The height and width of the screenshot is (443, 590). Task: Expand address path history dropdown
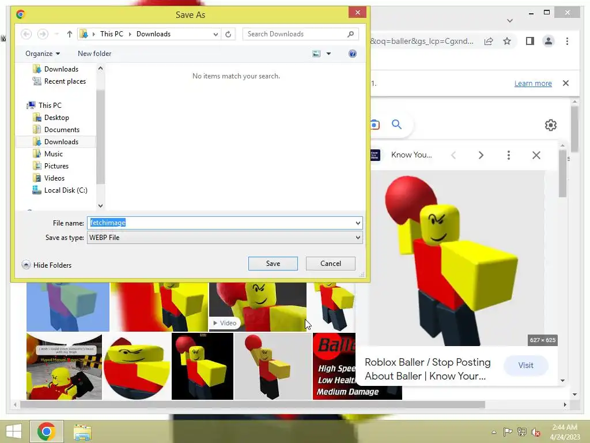click(215, 34)
